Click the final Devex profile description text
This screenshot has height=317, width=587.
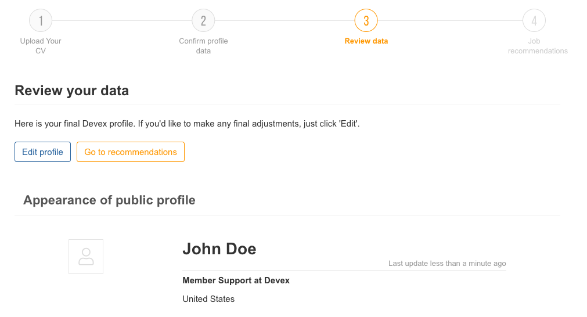[x=187, y=124]
